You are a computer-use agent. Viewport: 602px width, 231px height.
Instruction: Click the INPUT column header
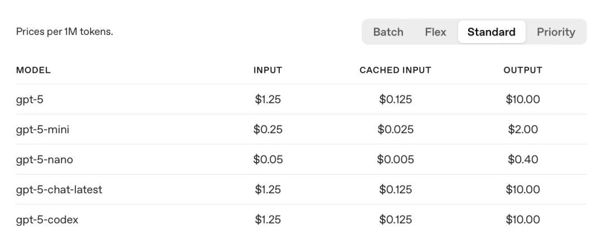pos(268,70)
